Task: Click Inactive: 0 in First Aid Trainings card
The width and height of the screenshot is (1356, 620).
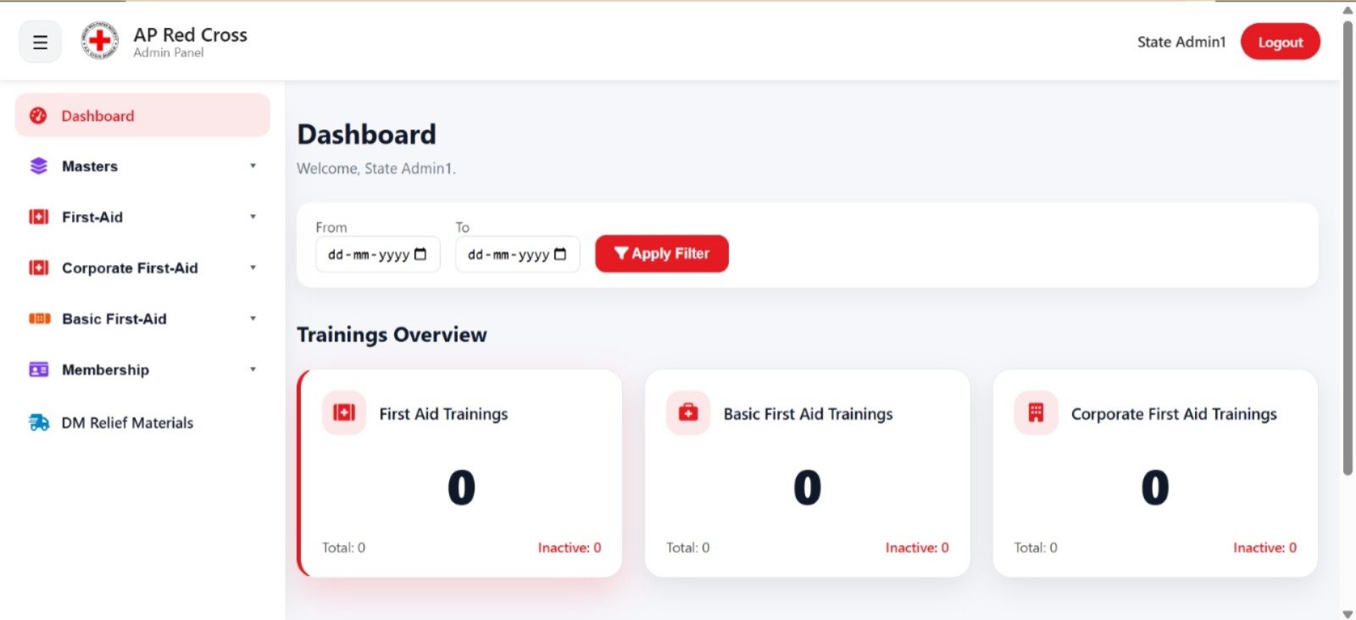Action: coord(570,548)
